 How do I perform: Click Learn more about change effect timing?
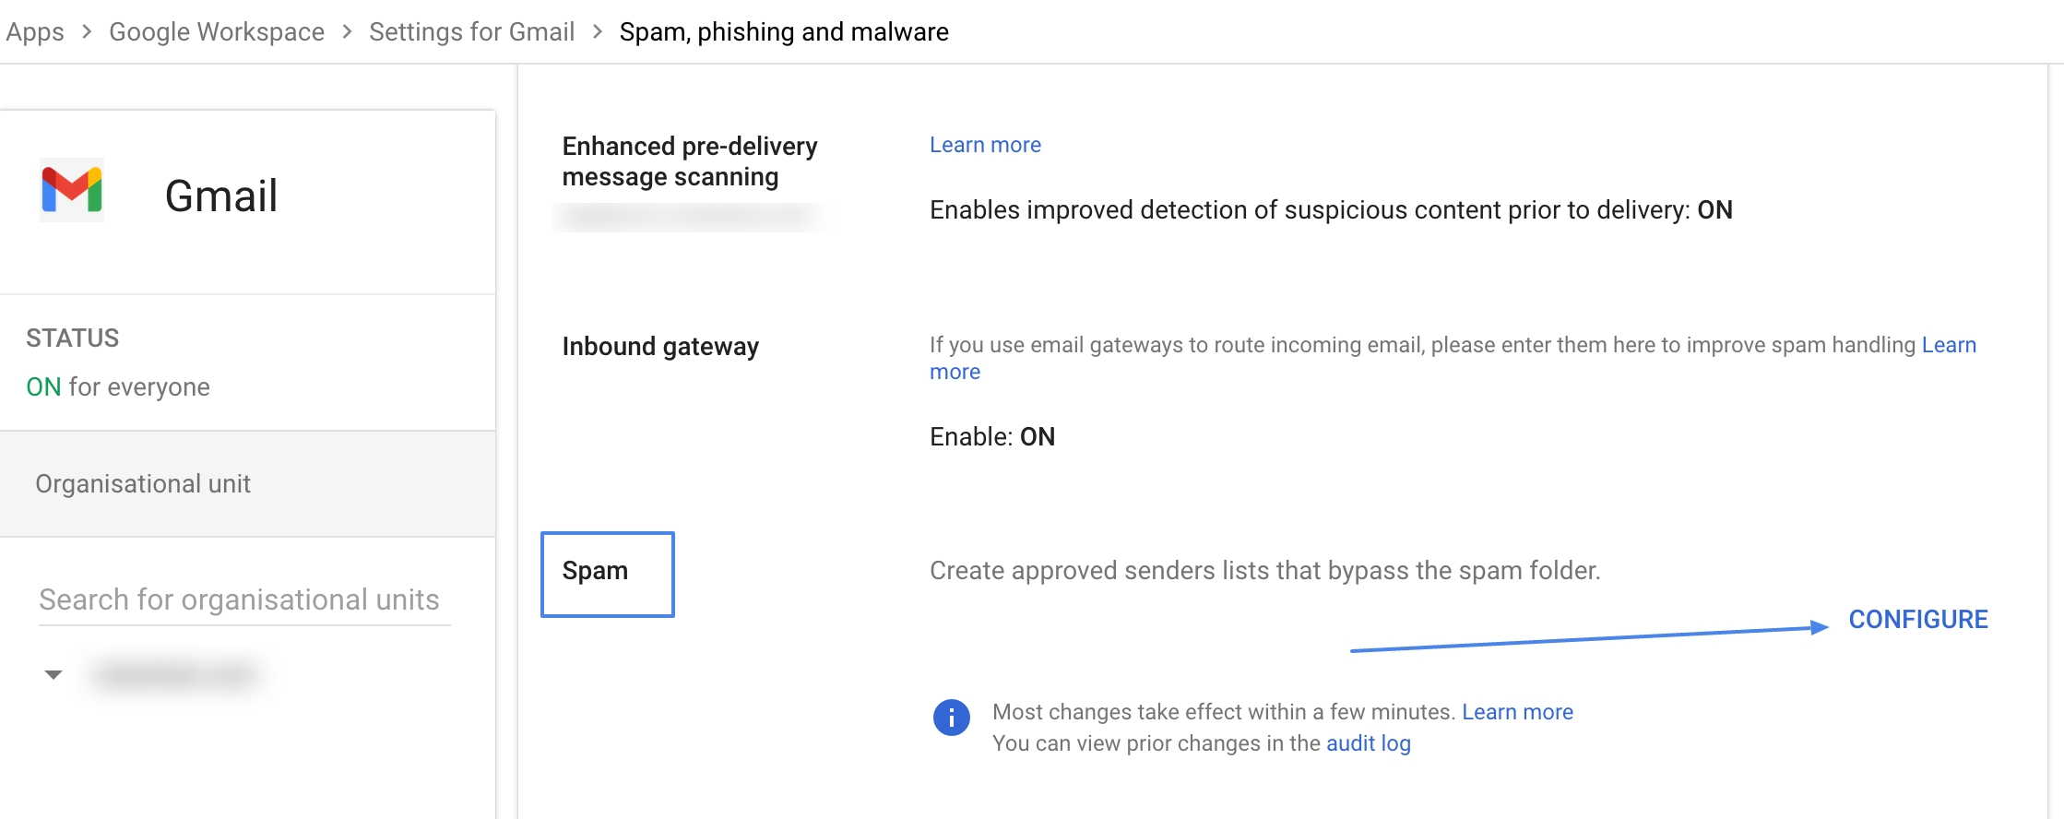pos(1517,711)
